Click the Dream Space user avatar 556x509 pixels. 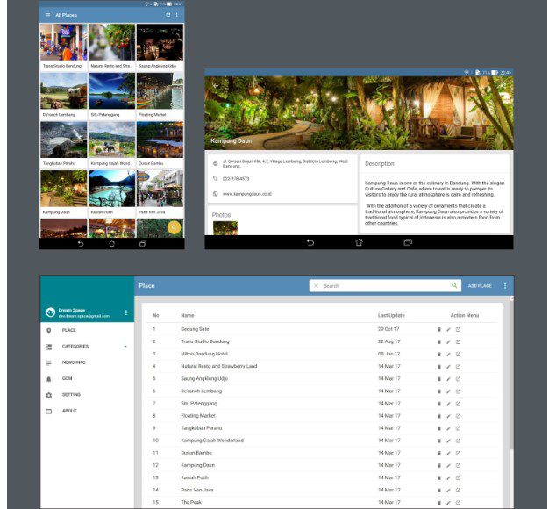pyautogui.click(x=50, y=312)
